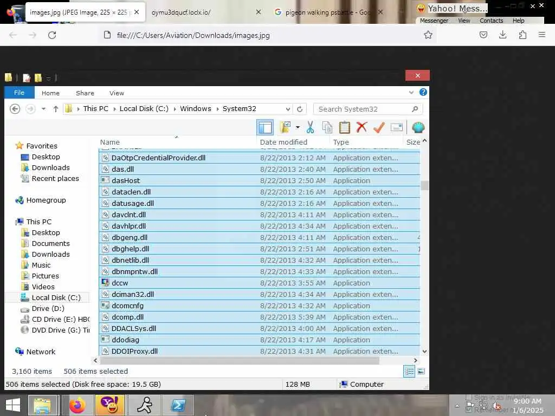
Task: Select Homegroup in navigation pane
Action: pyautogui.click(x=46, y=200)
